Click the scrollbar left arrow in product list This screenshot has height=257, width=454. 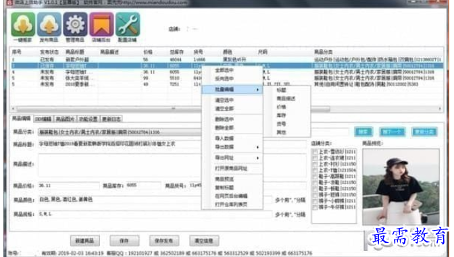point(13,109)
